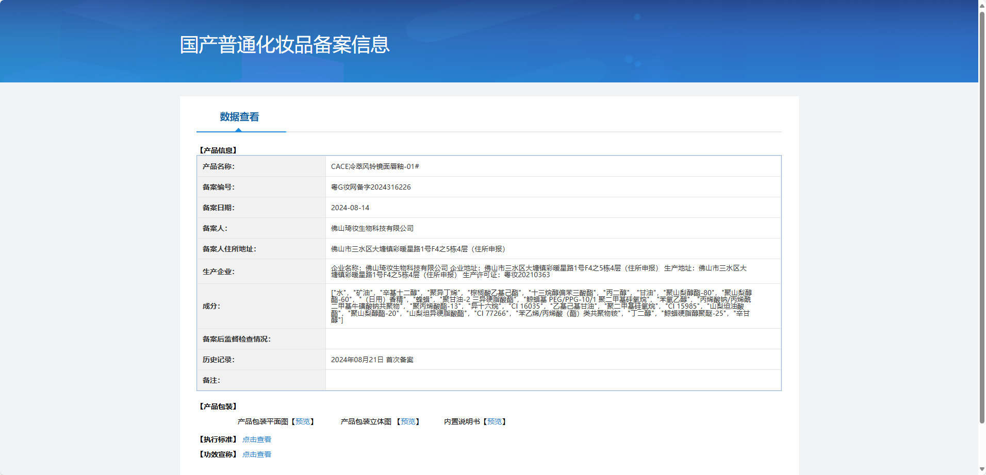This screenshot has height=475, width=986.
Task: Select filing number 粤G妆网备字2024316226
Action: [371, 187]
